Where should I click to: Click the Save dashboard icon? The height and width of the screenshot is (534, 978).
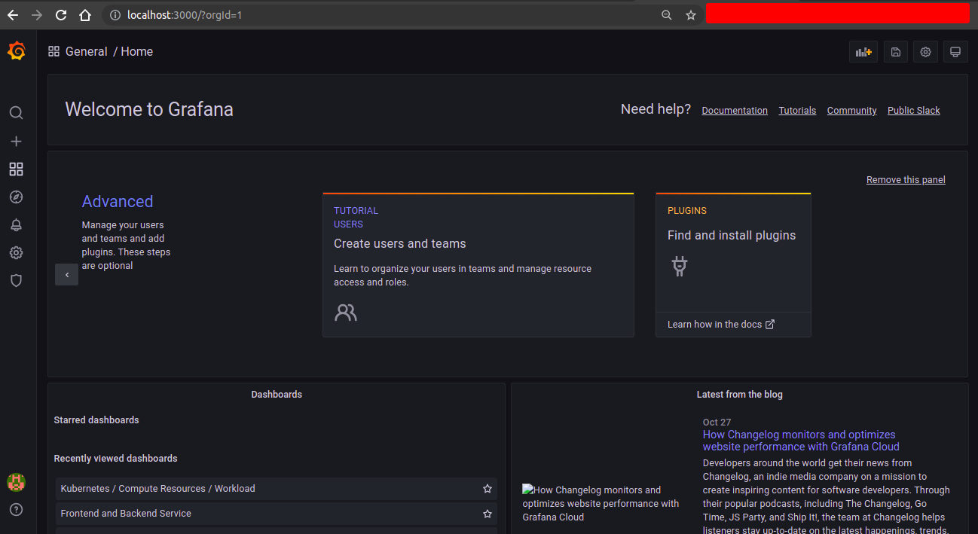[x=896, y=52]
